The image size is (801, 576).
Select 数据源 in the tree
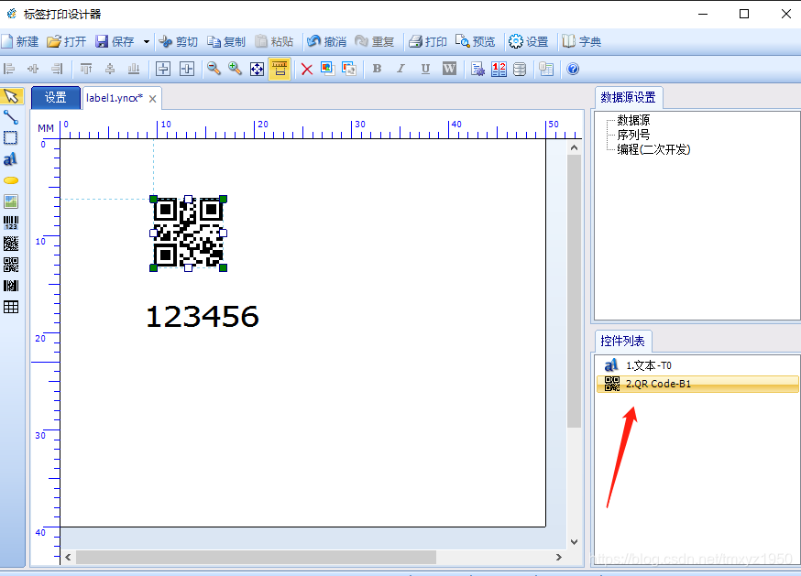(x=633, y=120)
